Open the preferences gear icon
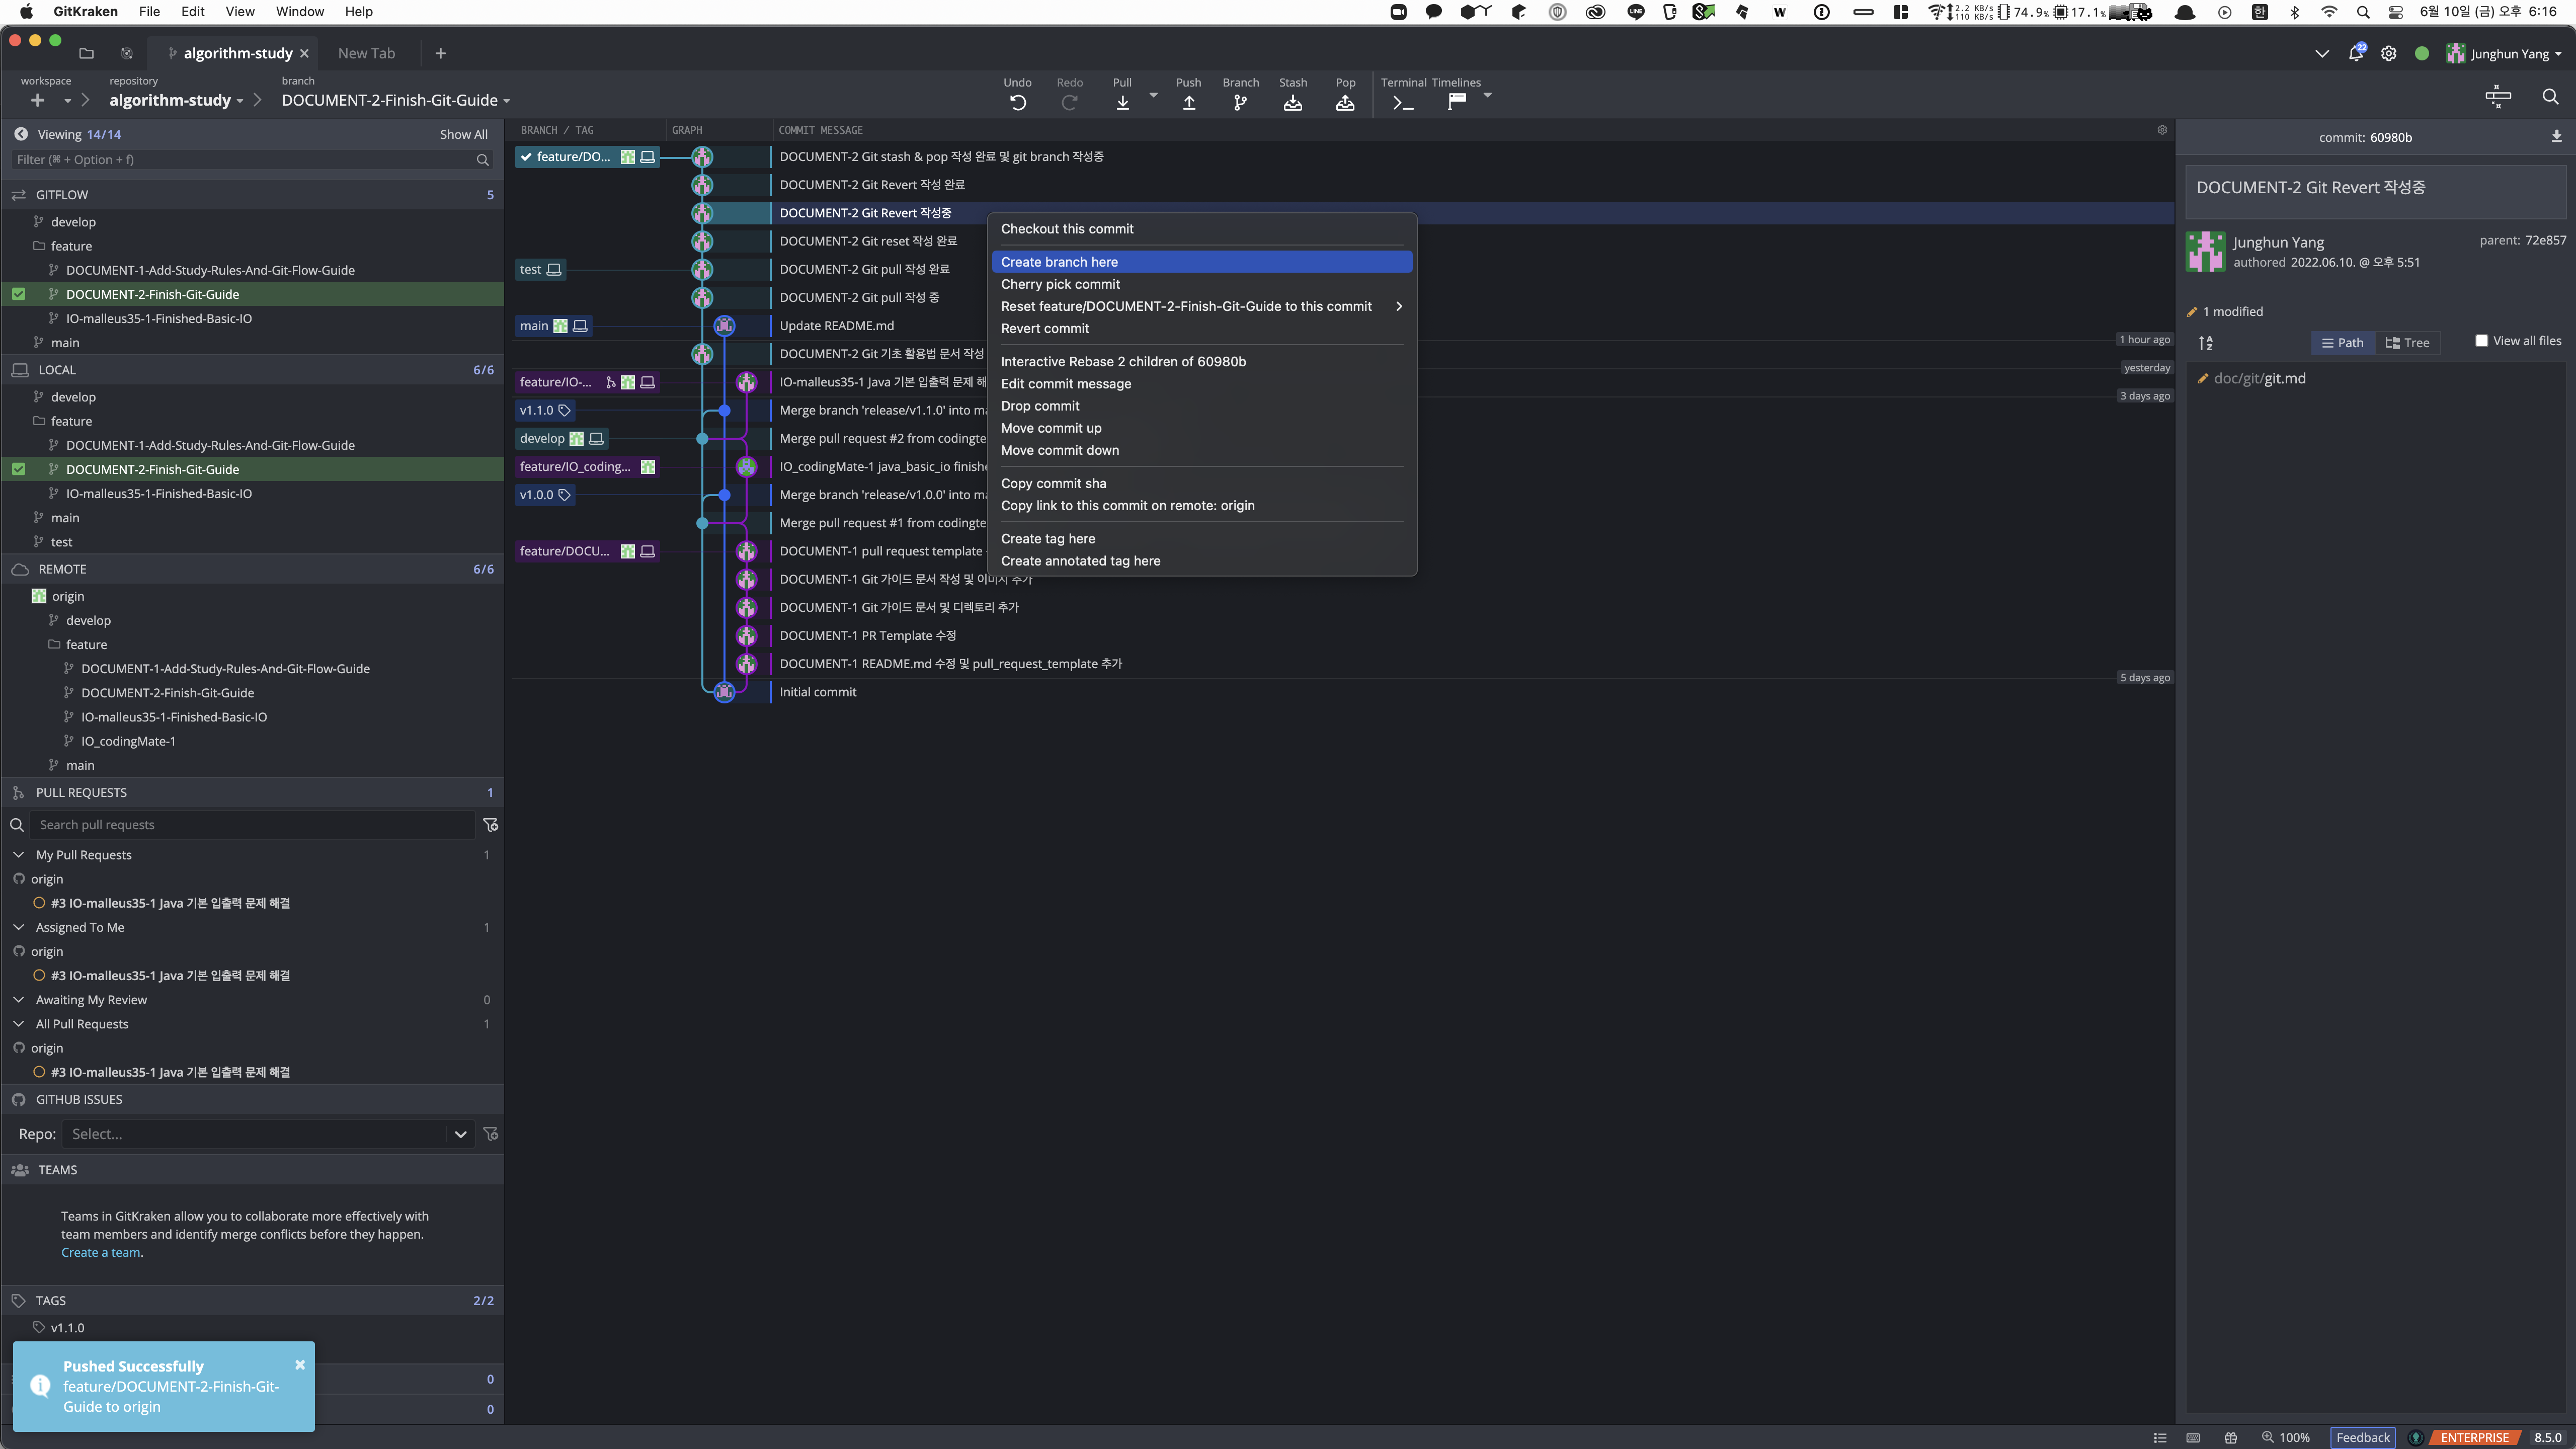2576x1449 pixels. pyautogui.click(x=2388, y=54)
